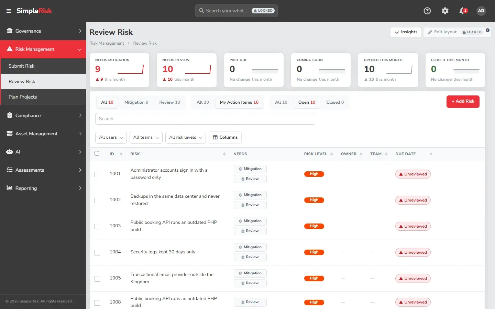Check the box for risk 1004
The height and width of the screenshot is (309, 495).
97,253
